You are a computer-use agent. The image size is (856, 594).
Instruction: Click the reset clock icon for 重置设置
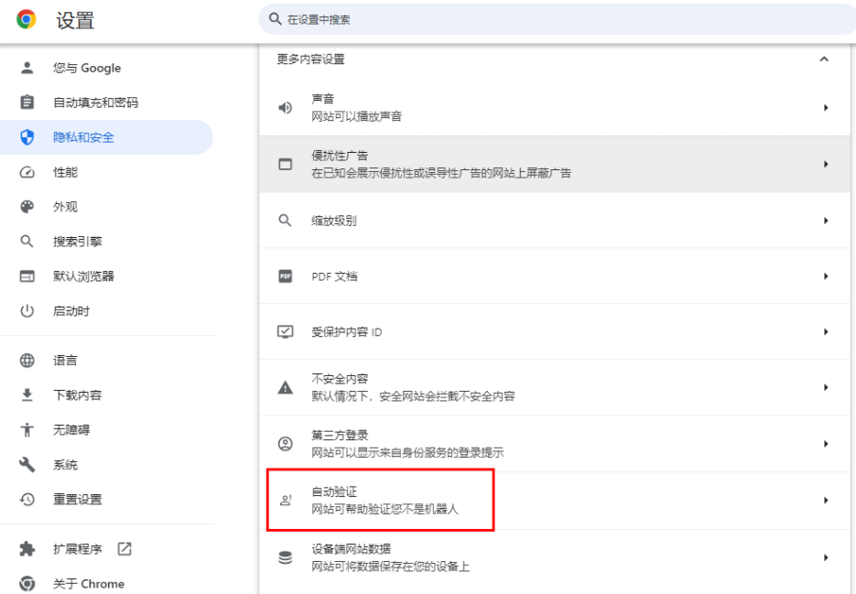tap(27, 499)
